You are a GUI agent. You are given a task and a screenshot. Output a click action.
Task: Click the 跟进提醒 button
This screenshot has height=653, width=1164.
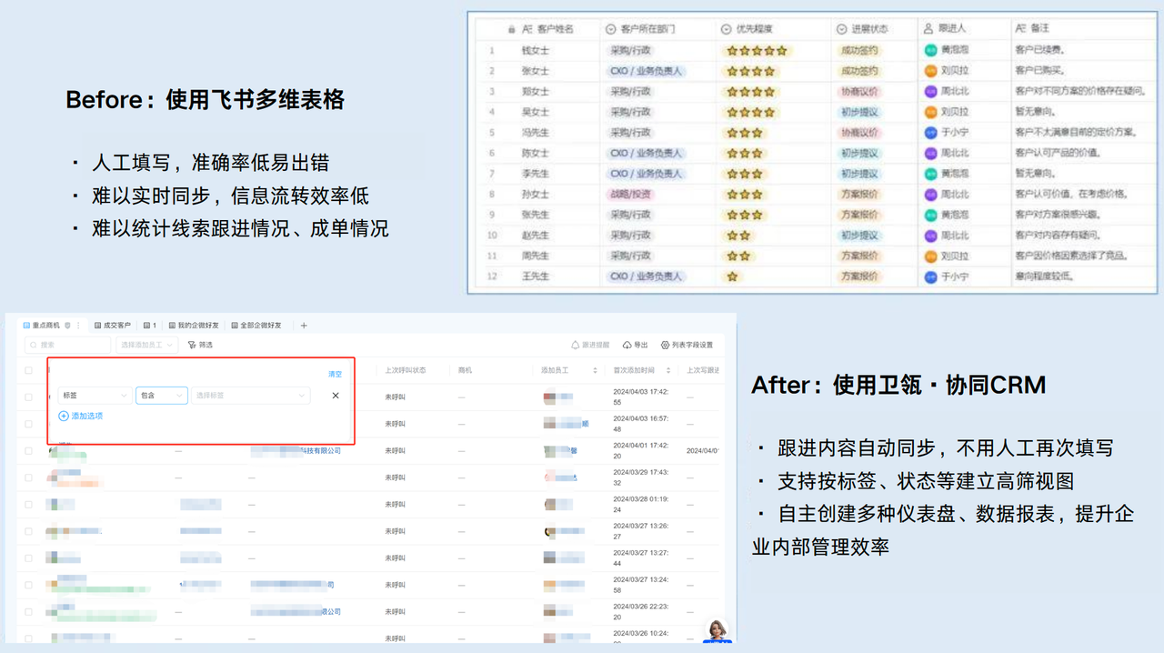[589, 346]
